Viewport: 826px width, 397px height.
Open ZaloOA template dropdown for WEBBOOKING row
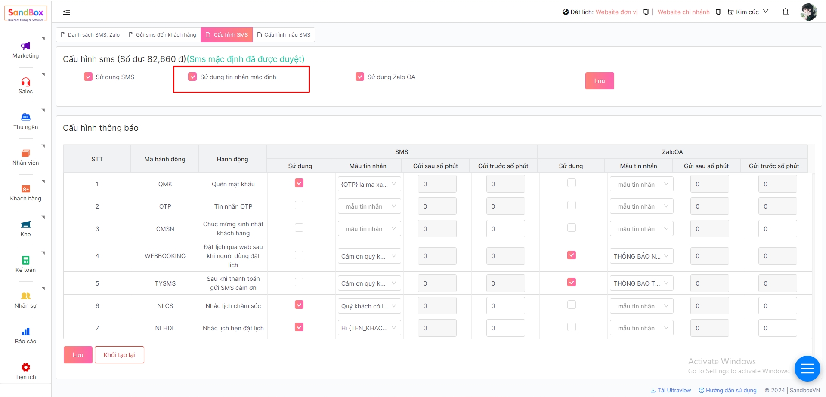coord(641,256)
